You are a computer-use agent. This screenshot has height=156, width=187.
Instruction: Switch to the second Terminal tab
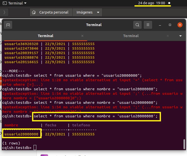pos(131,36)
